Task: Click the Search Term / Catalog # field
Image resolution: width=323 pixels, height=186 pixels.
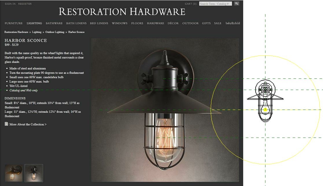Action: tap(215, 3)
